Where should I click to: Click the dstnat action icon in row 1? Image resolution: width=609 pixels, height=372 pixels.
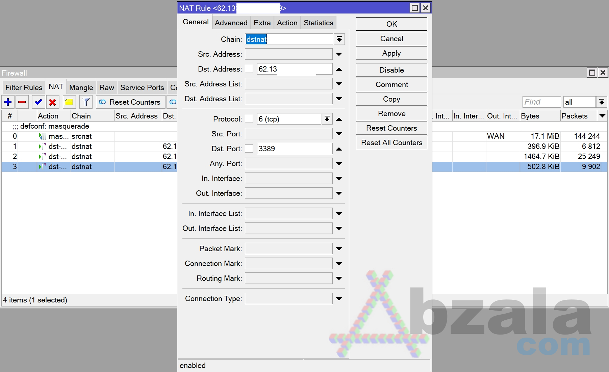pyautogui.click(x=42, y=147)
